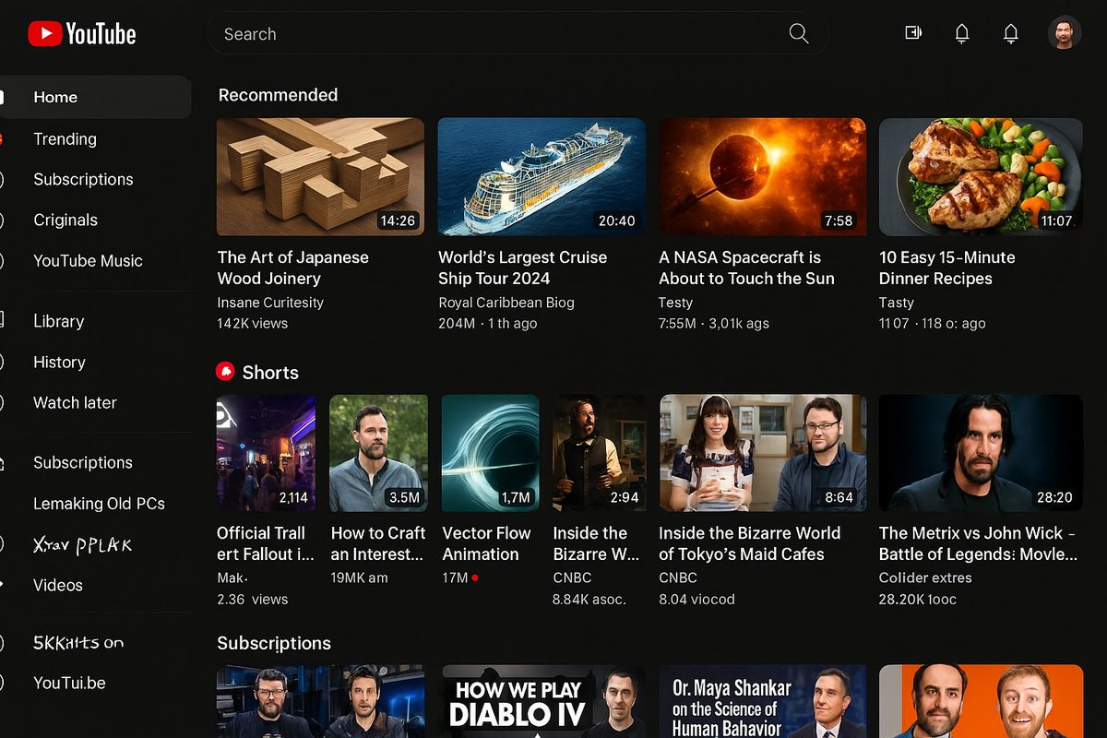
Task: Visit Colider extres channel
Action: click(x=925, y=577)
